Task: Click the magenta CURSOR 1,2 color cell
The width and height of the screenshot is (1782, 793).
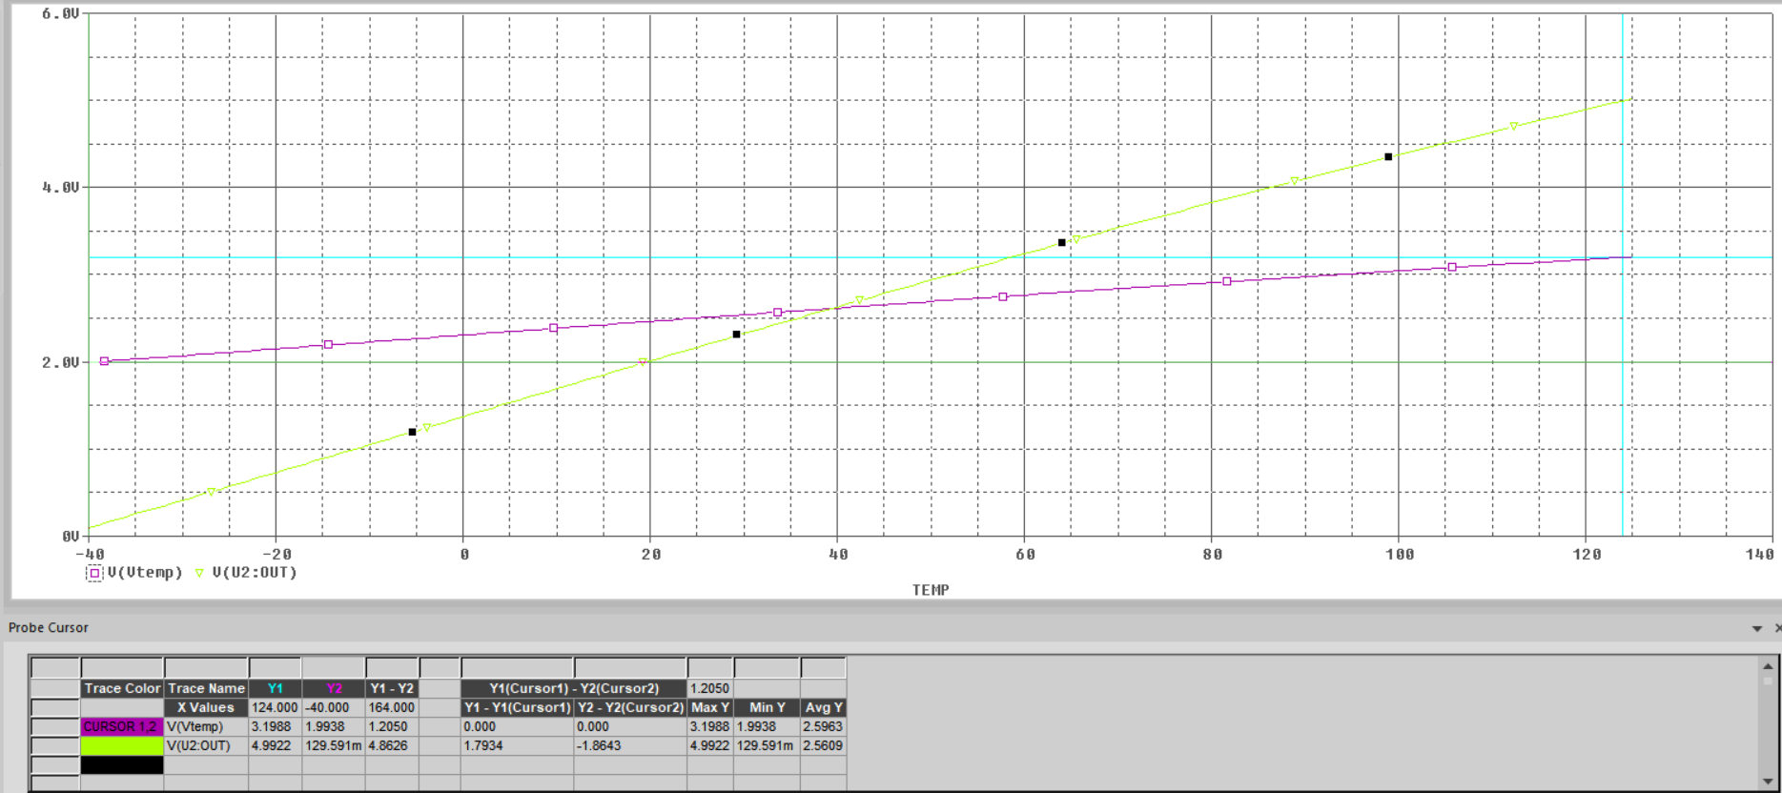Action: click(121, 726)
